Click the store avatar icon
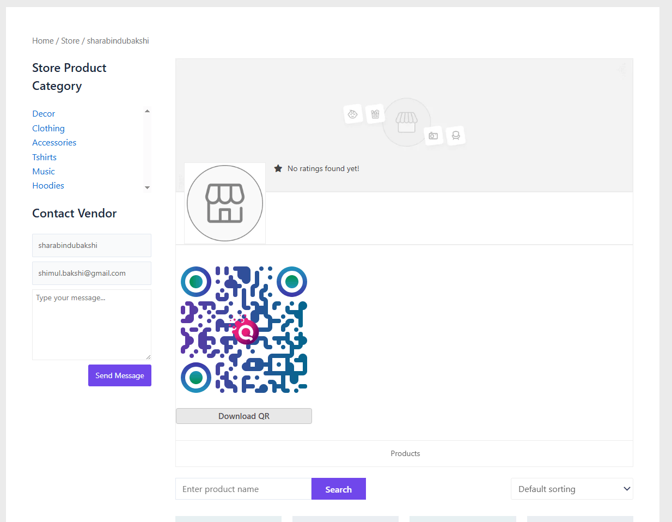The width and height of the screenshot is (672, 522). point(224,203)
